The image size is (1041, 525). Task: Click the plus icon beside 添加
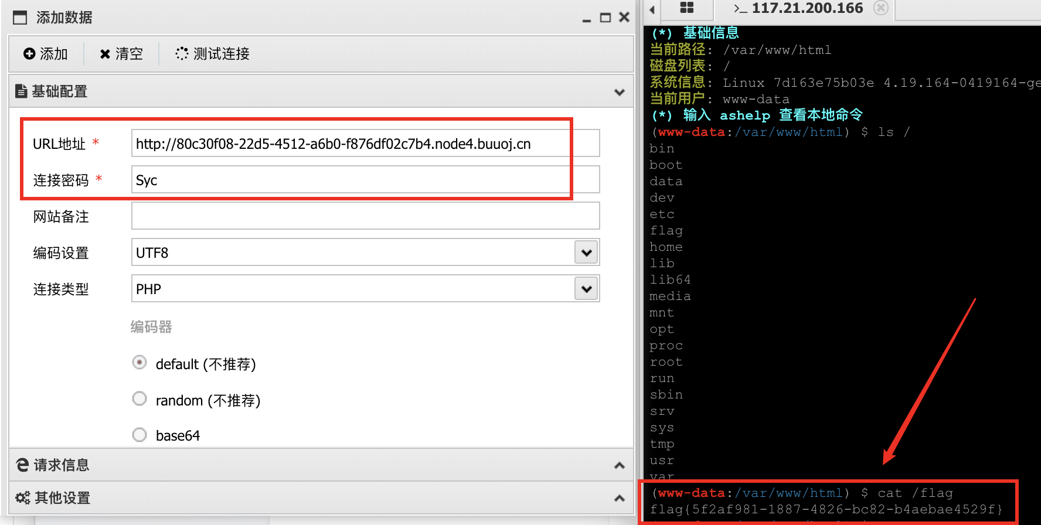[x=29, y=54]
